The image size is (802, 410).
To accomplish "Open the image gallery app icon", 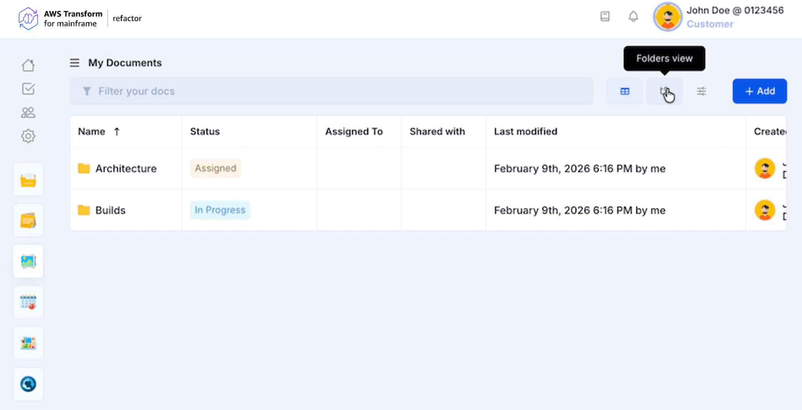I will 28,261.
